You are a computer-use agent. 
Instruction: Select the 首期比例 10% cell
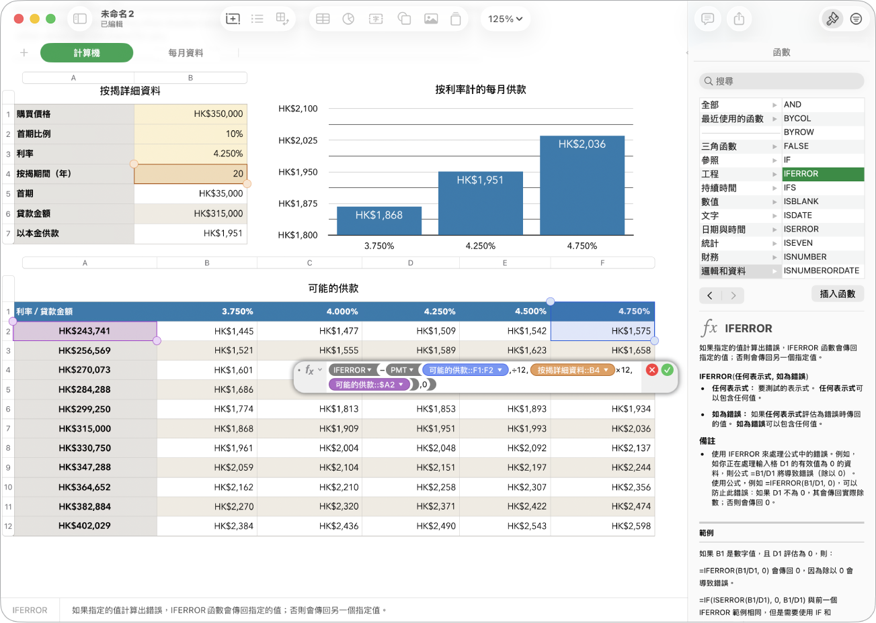(x=190, y=134)
